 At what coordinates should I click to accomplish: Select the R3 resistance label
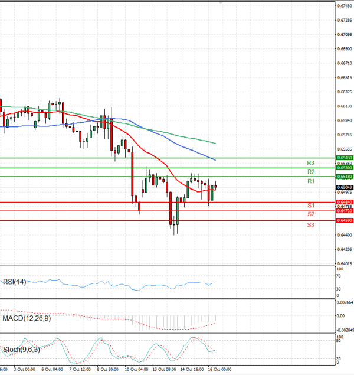point(310,162)
